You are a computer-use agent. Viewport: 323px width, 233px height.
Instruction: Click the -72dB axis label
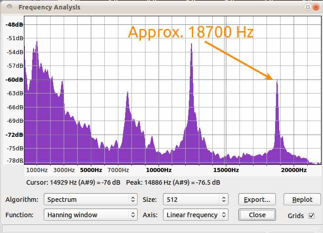[14, 135]
